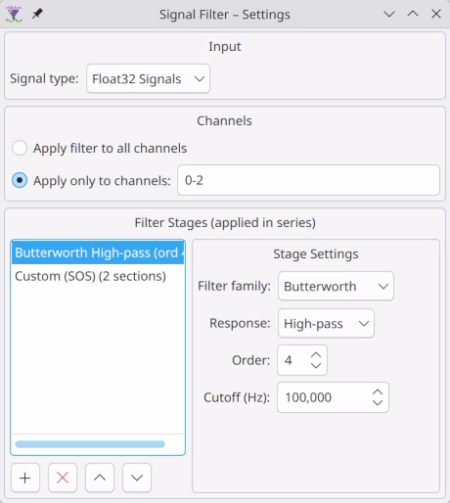Screen dimensions: 450x503
Task: Increase the filter Order value
Action: click(316, 355)
